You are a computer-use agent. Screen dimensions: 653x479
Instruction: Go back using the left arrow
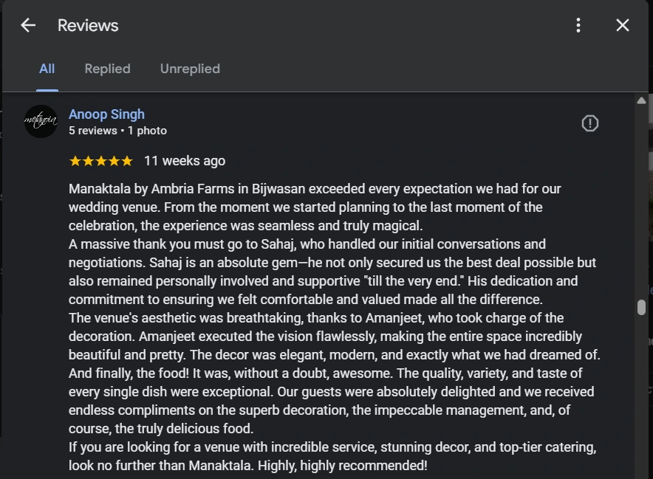[x=28, y=25]
